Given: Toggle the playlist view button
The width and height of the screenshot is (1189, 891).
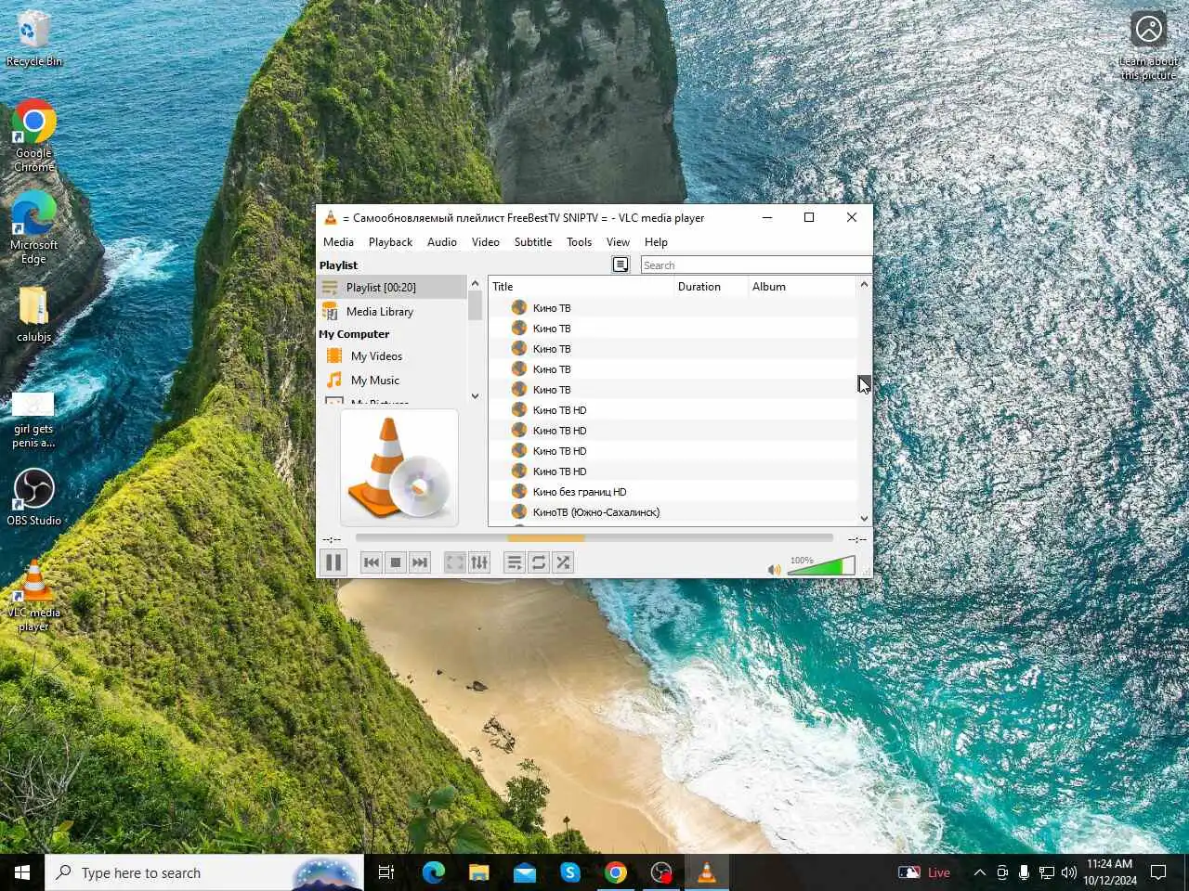Looking at the screenshot, I should click(515, 562).
